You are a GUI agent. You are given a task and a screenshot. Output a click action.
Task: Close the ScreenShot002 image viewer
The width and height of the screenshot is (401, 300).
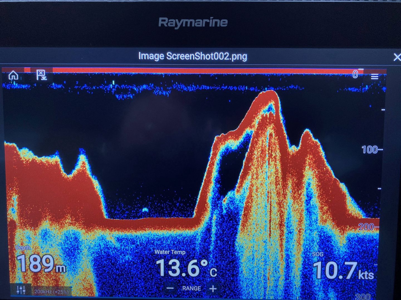tap(397, 57)
